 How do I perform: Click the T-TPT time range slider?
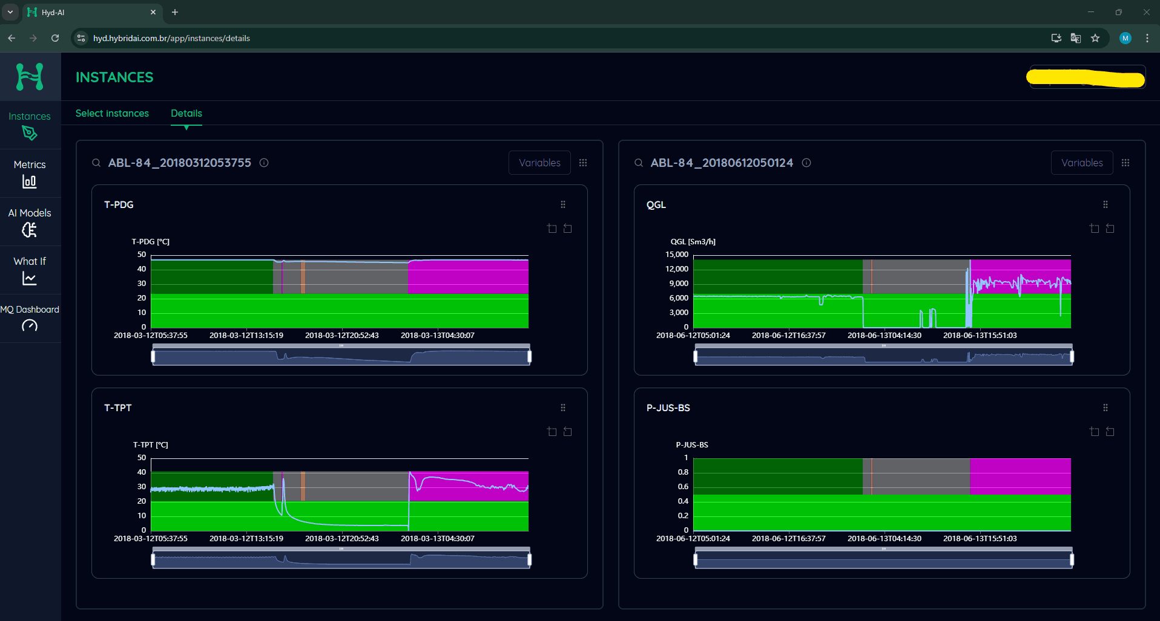pyautogui.click(x=341, y=559)
